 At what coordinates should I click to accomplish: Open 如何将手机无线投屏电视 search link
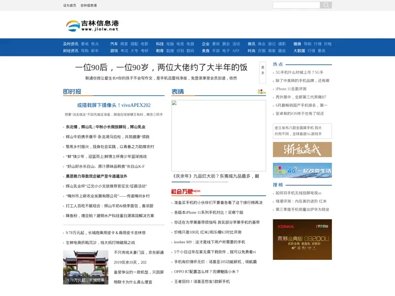tap(298, 193)
